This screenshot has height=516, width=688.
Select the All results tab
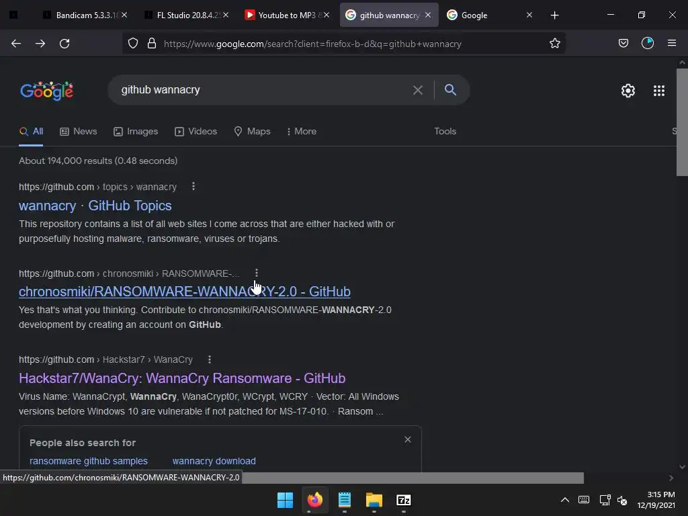click(x=31, y=131)
